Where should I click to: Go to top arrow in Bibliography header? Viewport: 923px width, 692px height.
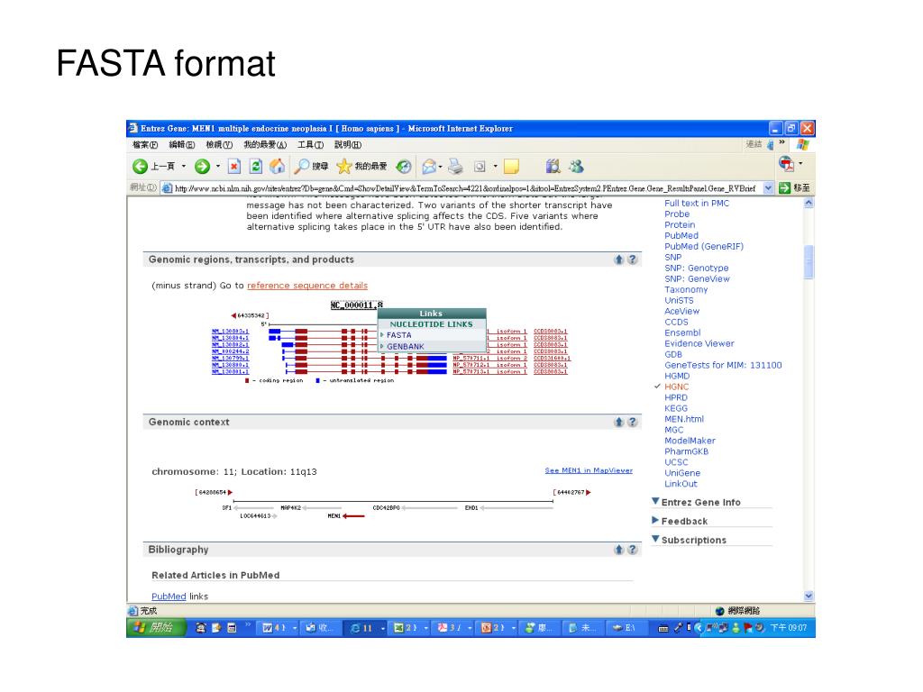tap(618, 550)
